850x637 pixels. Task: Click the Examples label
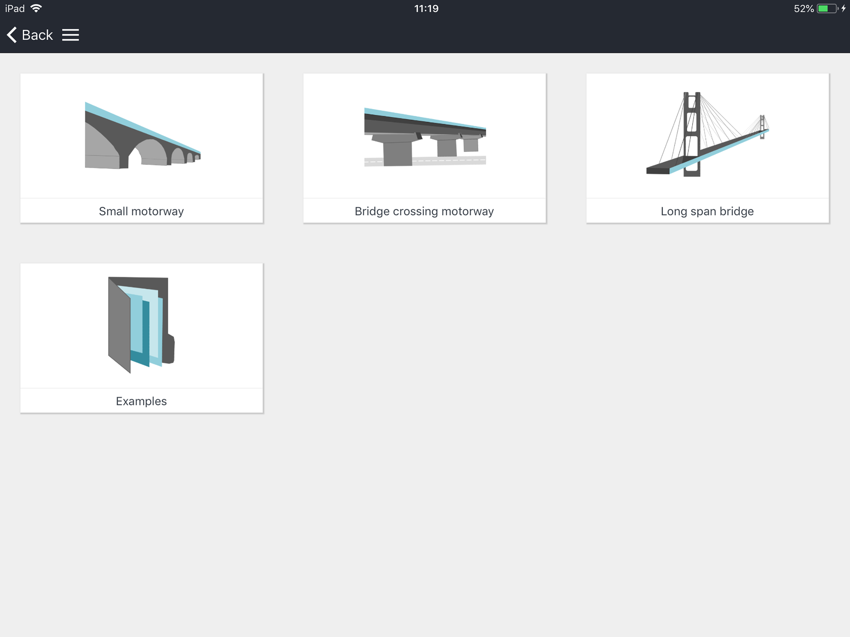[142, 401]
